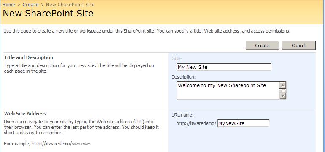
Task: Click the Title: field label
Action: click(177, 59)
